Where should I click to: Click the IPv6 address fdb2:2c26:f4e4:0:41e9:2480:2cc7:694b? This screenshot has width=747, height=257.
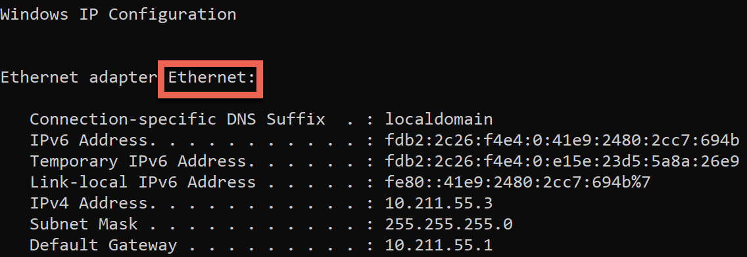coord(562,140)
